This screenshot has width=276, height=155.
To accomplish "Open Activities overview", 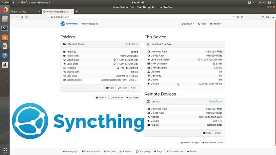I will [x=8, y=2].
